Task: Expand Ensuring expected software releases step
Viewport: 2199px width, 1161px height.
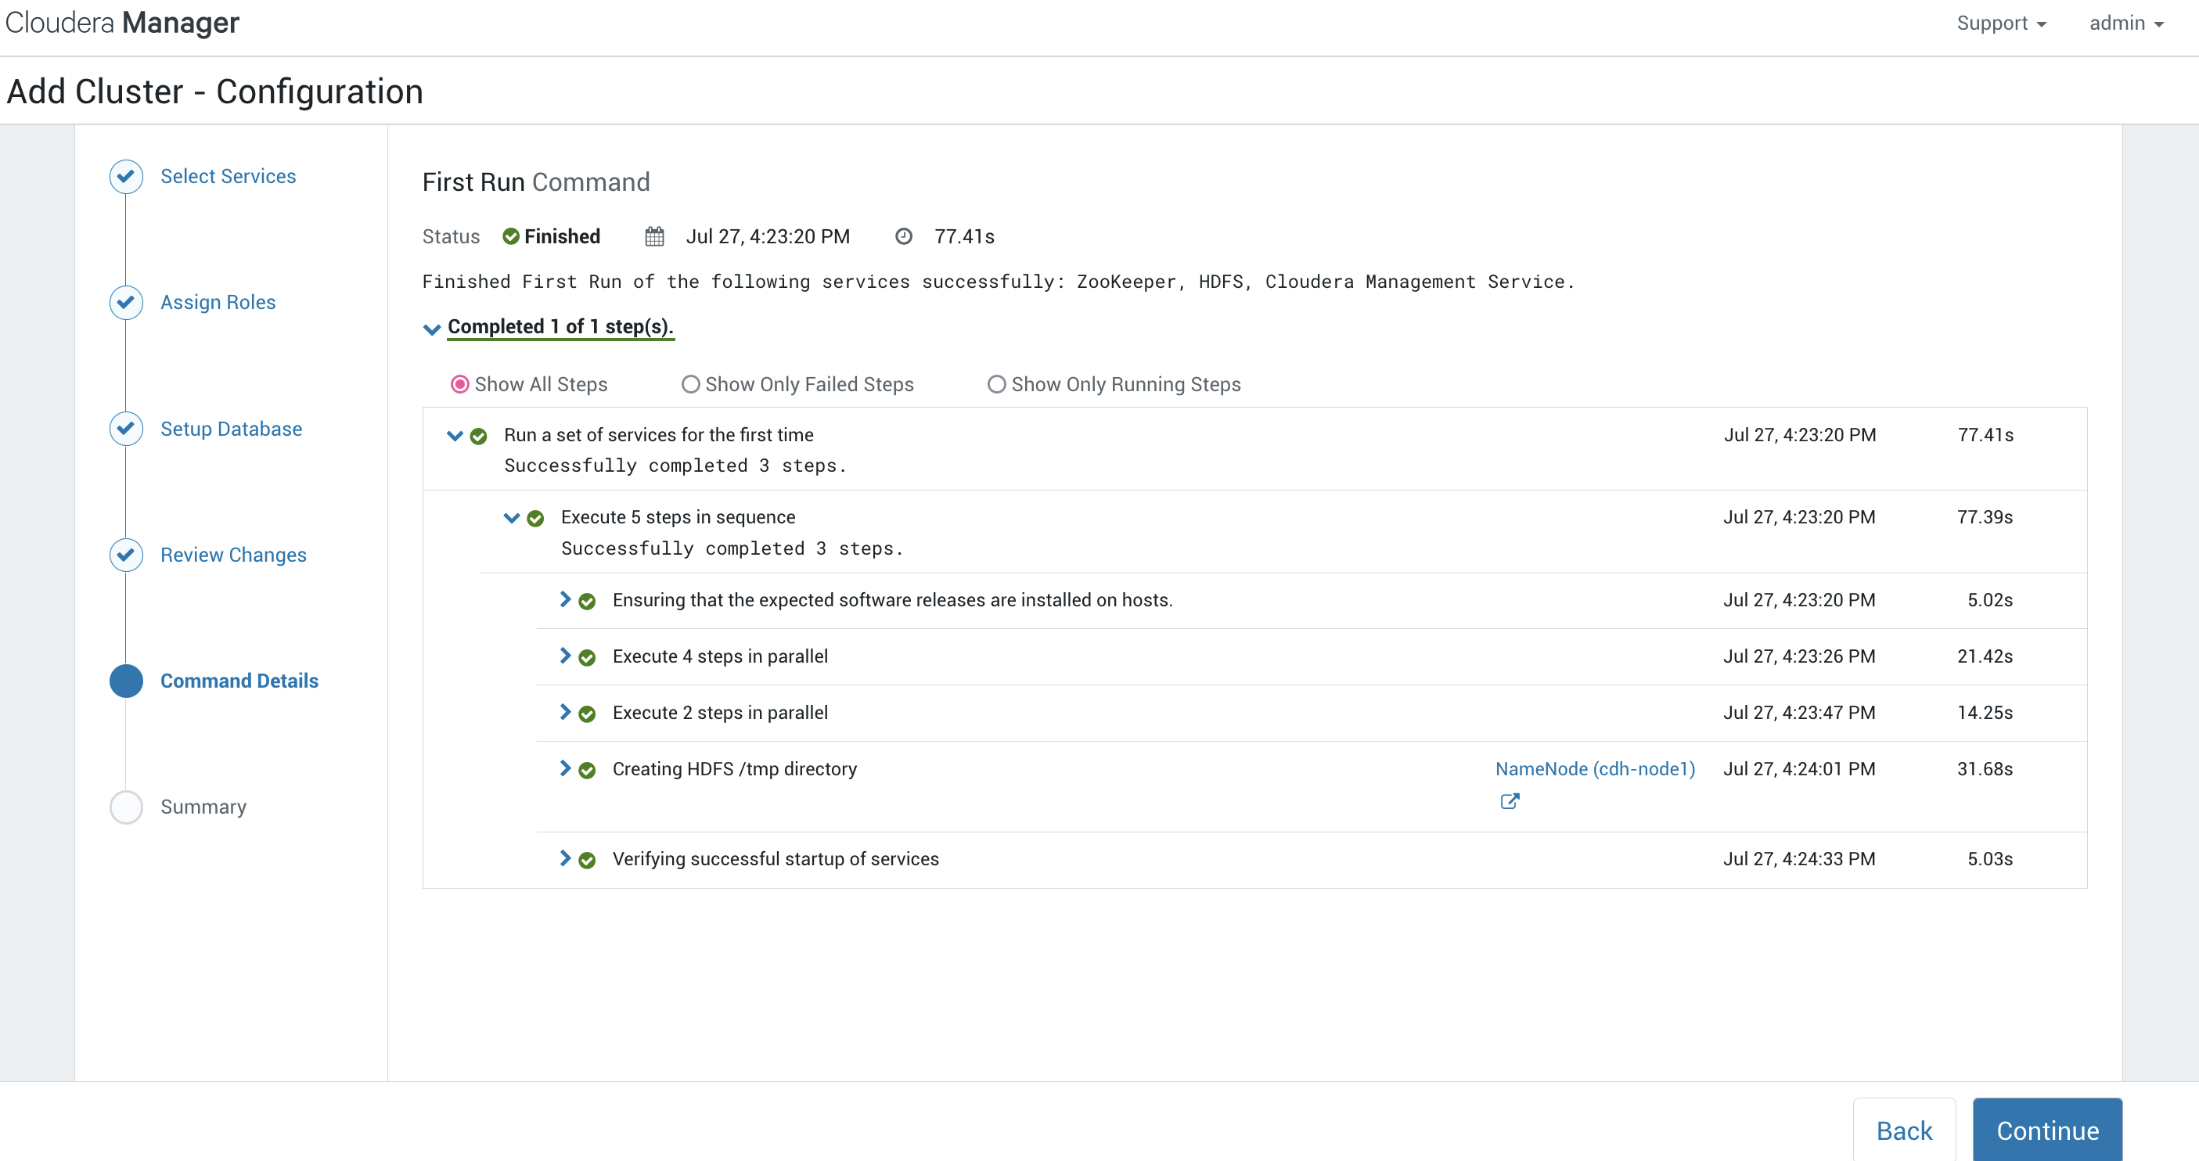Action: pyautogui.click(x=564, y=599)
